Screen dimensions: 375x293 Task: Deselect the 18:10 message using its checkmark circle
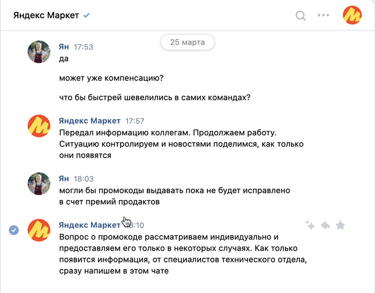14,230
